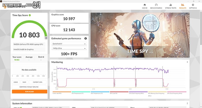Click the Monitoring panel heading
The image size is (202, 108).
coord(57,62)
